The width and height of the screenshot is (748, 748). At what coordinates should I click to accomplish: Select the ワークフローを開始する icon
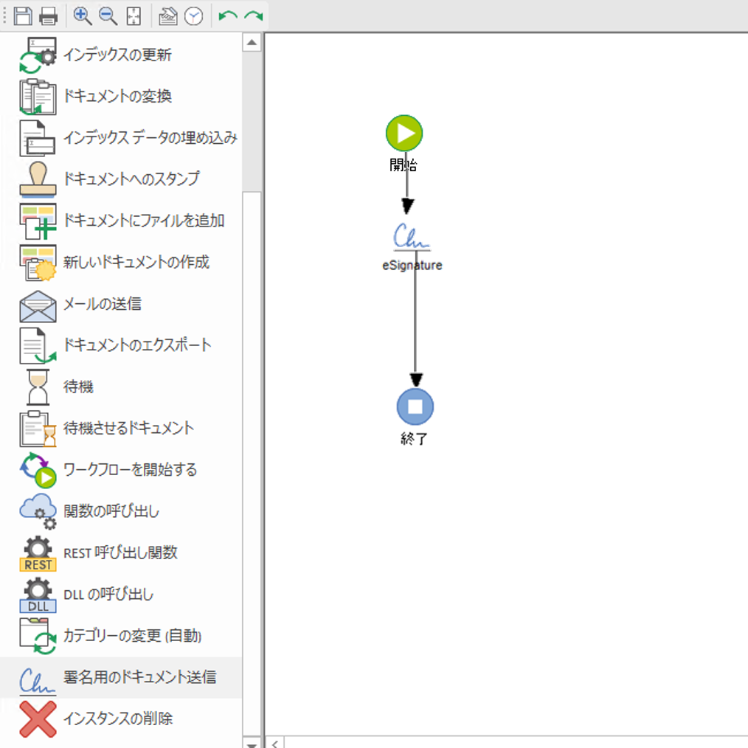click(x=38, y=471)
